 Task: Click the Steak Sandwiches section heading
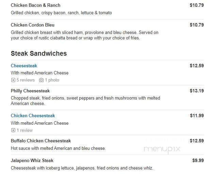pos(39,54)
